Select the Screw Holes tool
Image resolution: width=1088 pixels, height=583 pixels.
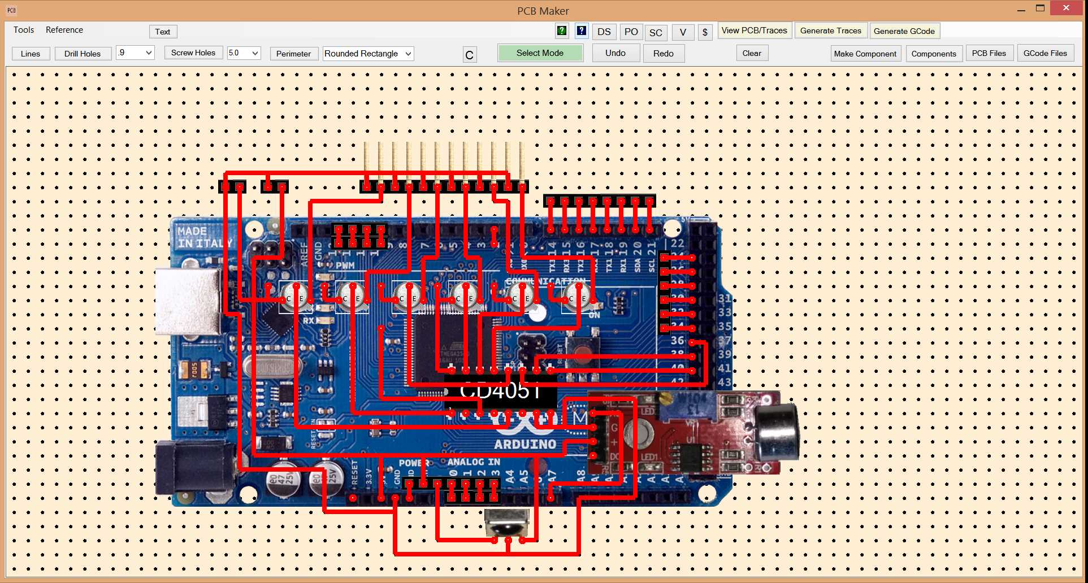pos(193,53)
